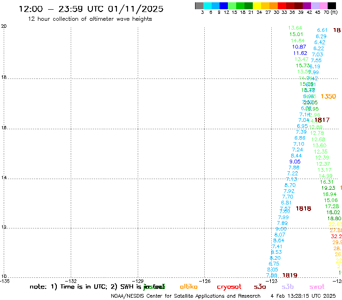Viewport: 342px width, 300px height.
Task: Select the yellow 24 ft legend swatch
Action: coord(257,6)
